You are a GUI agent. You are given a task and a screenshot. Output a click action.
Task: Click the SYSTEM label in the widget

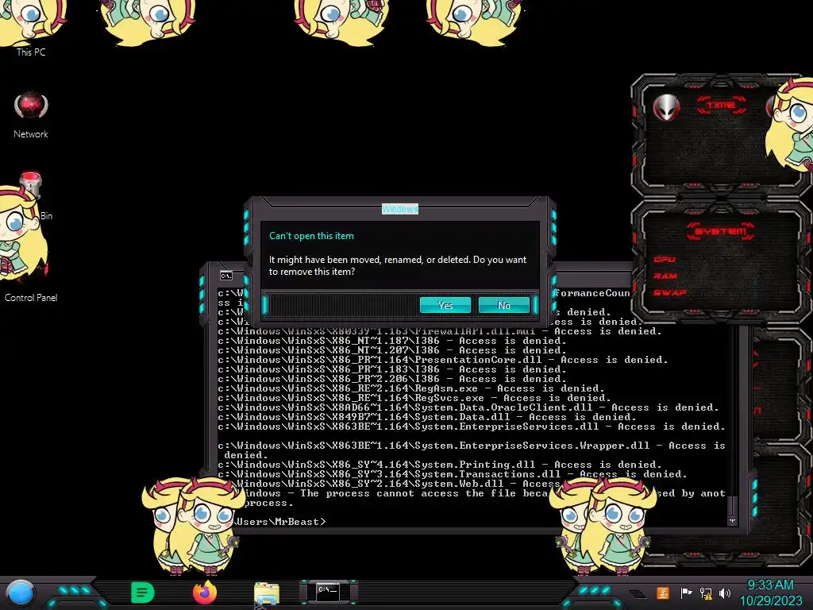[721, 231]
